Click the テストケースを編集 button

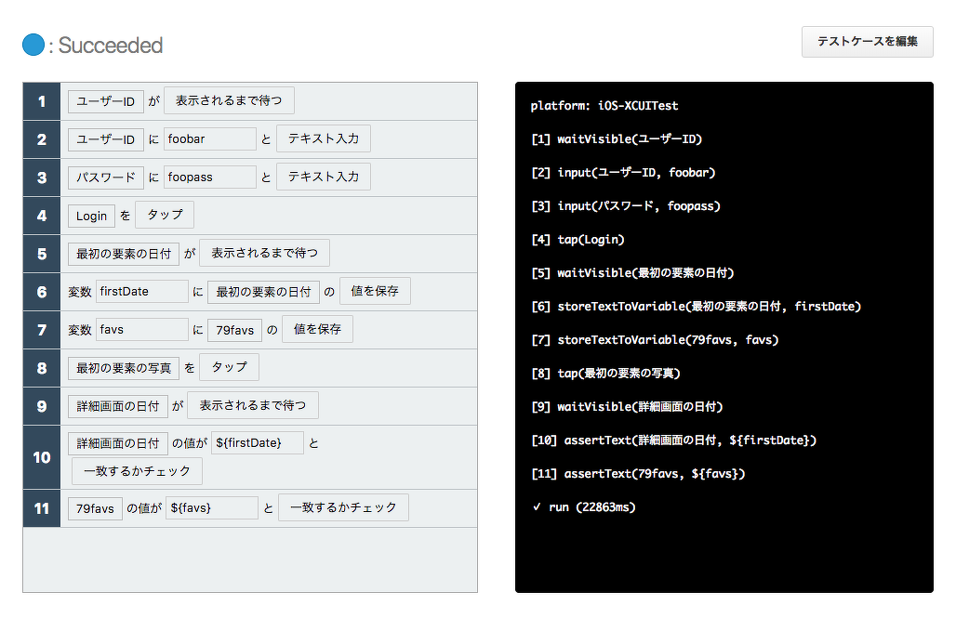tap(867, 42)
